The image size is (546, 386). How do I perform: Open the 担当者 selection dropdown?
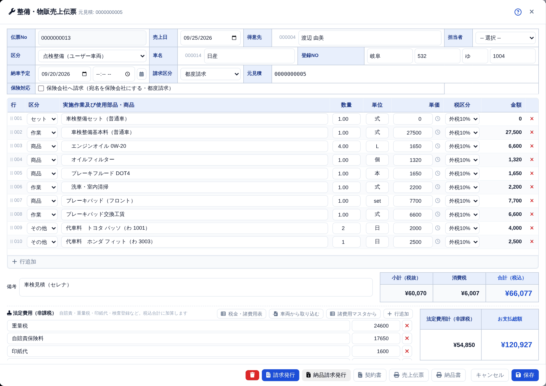(x=505, y=38)
